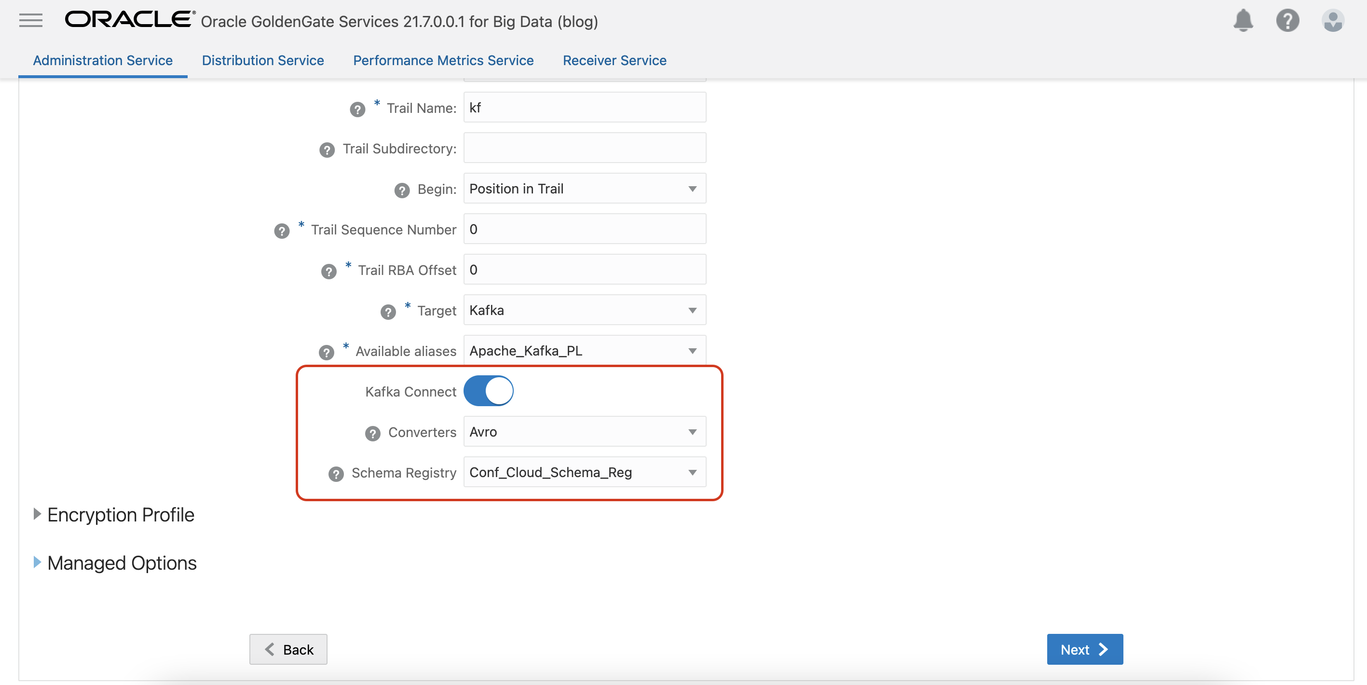This screenshot has width=1367, height=685.
Task: Open the Begin dropdown
Action: (x=584, y=188)
